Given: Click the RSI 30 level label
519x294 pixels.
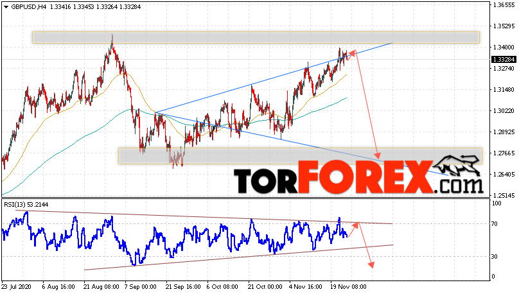Looking at the screenshot, I should click(x=495, y=257).
